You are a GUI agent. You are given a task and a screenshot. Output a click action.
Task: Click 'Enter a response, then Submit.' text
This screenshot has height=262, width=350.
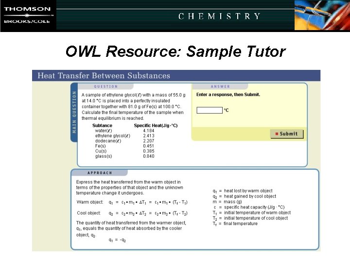(x=228, y=95)
